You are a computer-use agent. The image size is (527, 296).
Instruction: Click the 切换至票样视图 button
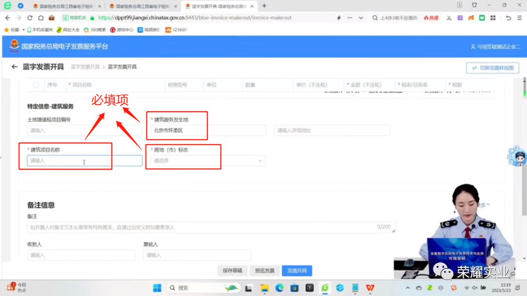point(493,67)
